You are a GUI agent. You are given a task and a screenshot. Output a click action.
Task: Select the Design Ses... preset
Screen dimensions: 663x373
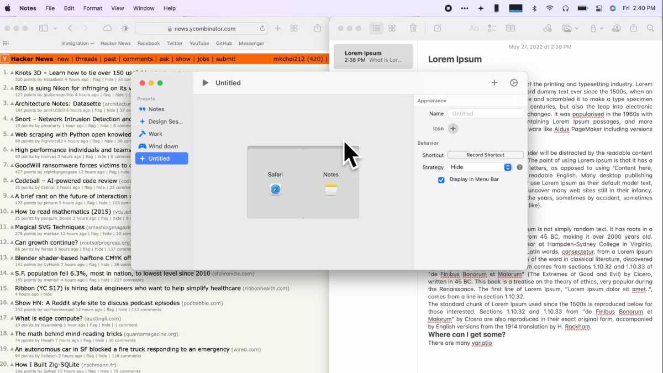tap(161, 122)
